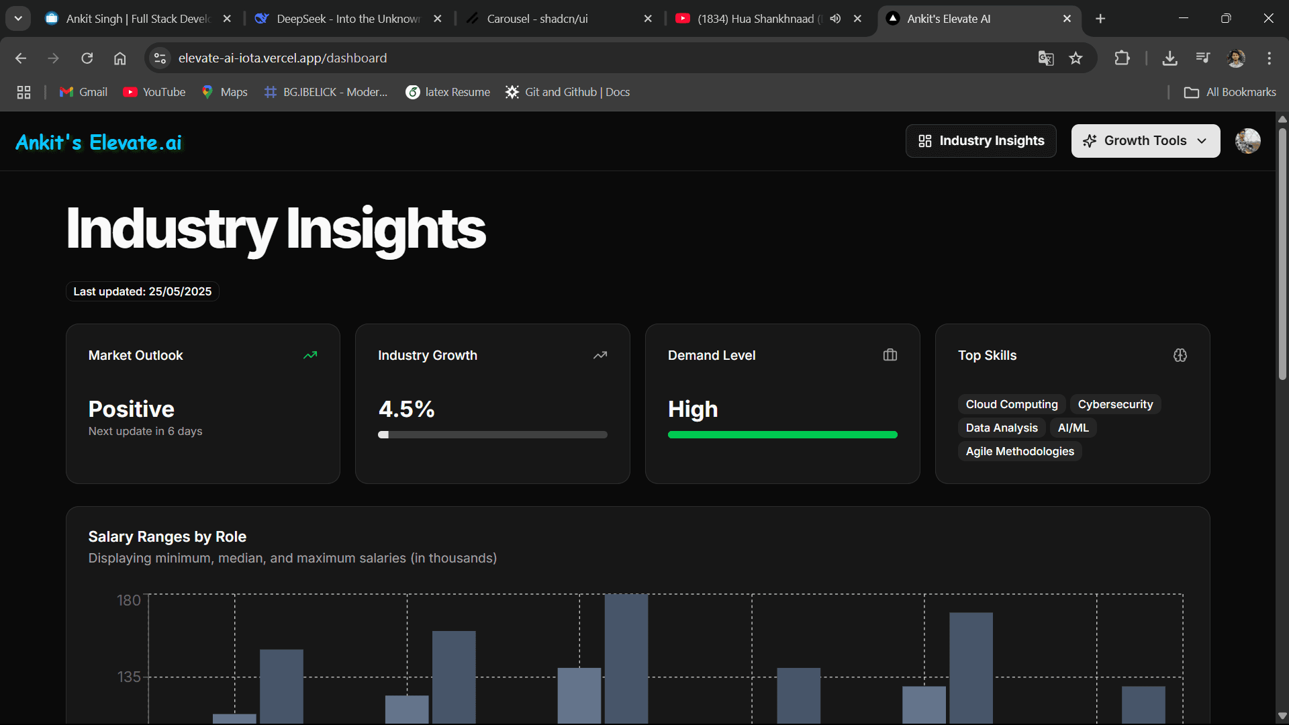Reload the dashboard page

[x=87, y=58]
